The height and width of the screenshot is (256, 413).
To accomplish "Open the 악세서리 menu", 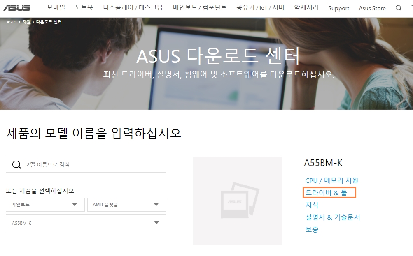I will [x=306, y=8].
